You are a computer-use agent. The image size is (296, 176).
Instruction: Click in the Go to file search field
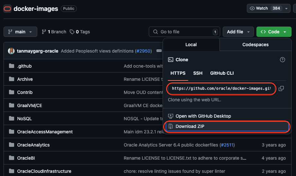pyautogui.click(x=184, y=32)
